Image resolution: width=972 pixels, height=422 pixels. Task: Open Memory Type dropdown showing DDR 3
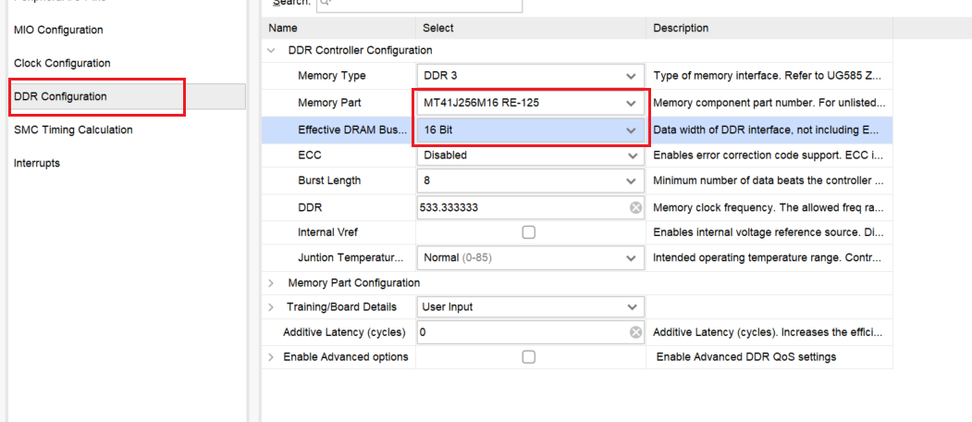pyautogui.click(x=531, y=76)
